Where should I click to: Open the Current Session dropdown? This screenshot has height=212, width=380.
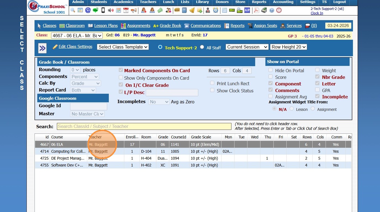pyautogui.click(x=247, y=47)
